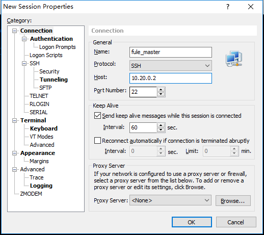This screenshot has height=235, width=264.
Task: Open the Proxy Server dropdown
Action: click(x=170, y=200)
